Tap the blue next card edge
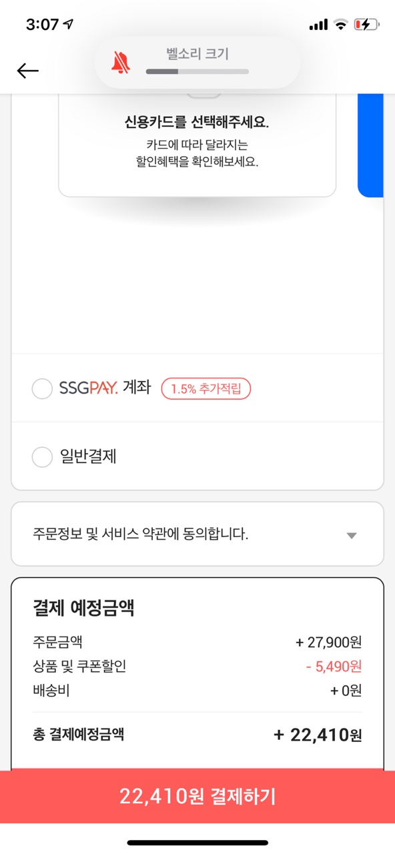This screenshot has height=854, width=395. click(371, 145)
